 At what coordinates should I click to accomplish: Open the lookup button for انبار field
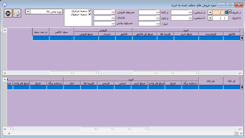tap(158, 24)
